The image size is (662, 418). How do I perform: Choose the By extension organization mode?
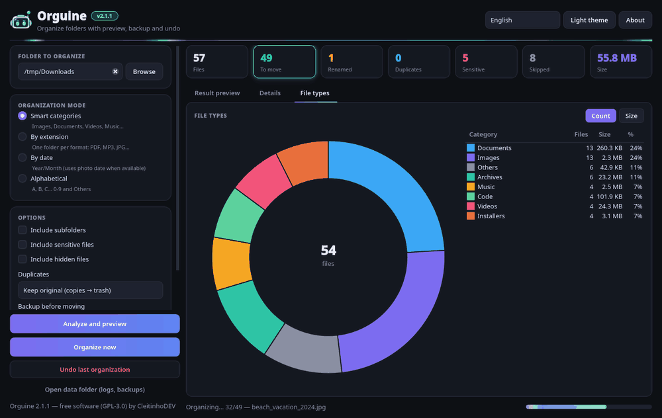click(x=23, y=137)
